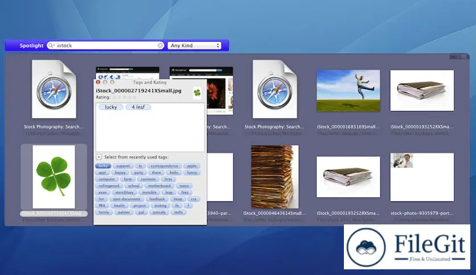Add the tv tag
Image resolution: width=476 pixels, height=275 pixels.
tap(140, 166)
